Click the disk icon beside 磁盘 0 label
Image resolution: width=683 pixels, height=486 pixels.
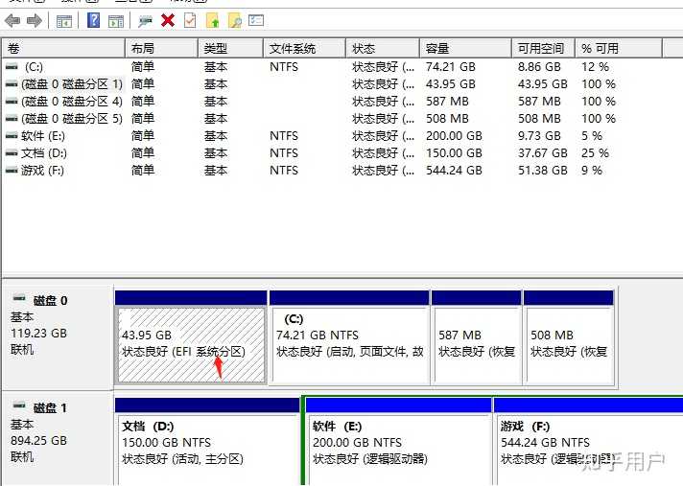coord(19,298)
